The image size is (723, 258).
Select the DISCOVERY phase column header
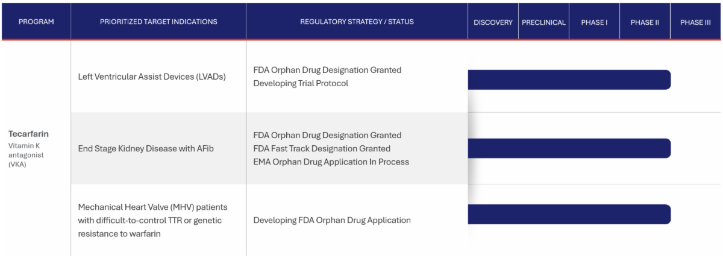(493, 22)
